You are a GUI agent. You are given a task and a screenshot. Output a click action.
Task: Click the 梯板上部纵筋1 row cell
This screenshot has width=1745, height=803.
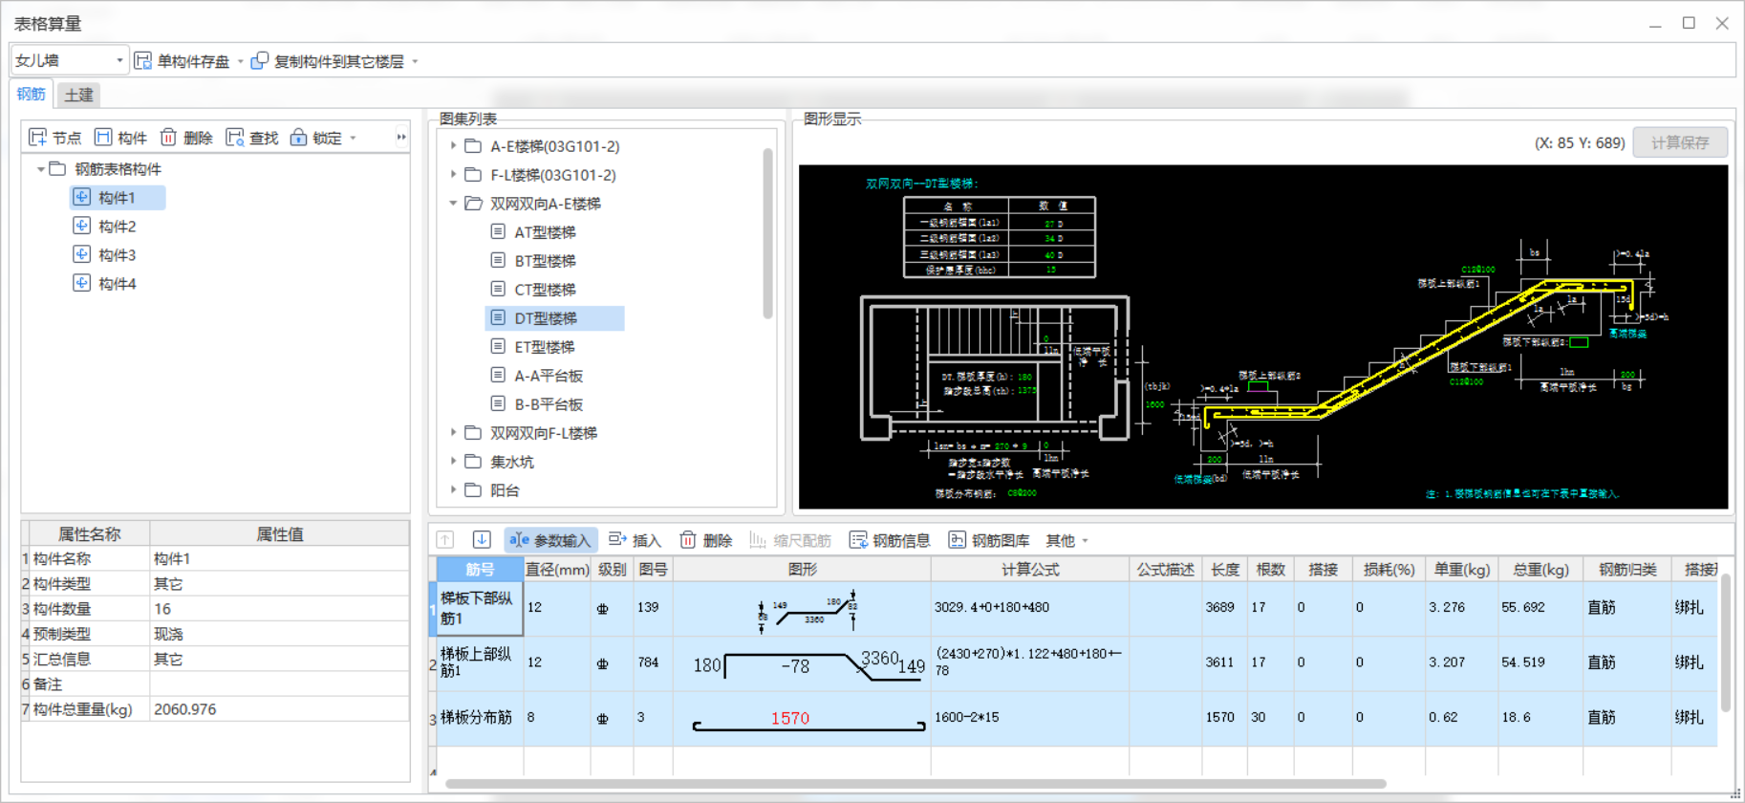pyautogui.click(x=480, y=662)
